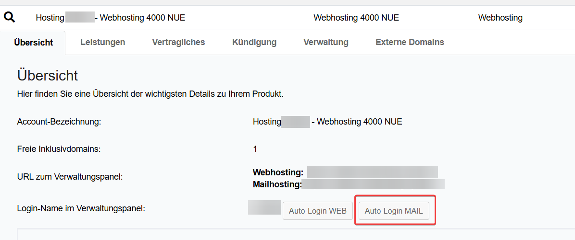Click the magnifier search icon
This screenshot has width=575, height=240.
[x=10, y=18]
